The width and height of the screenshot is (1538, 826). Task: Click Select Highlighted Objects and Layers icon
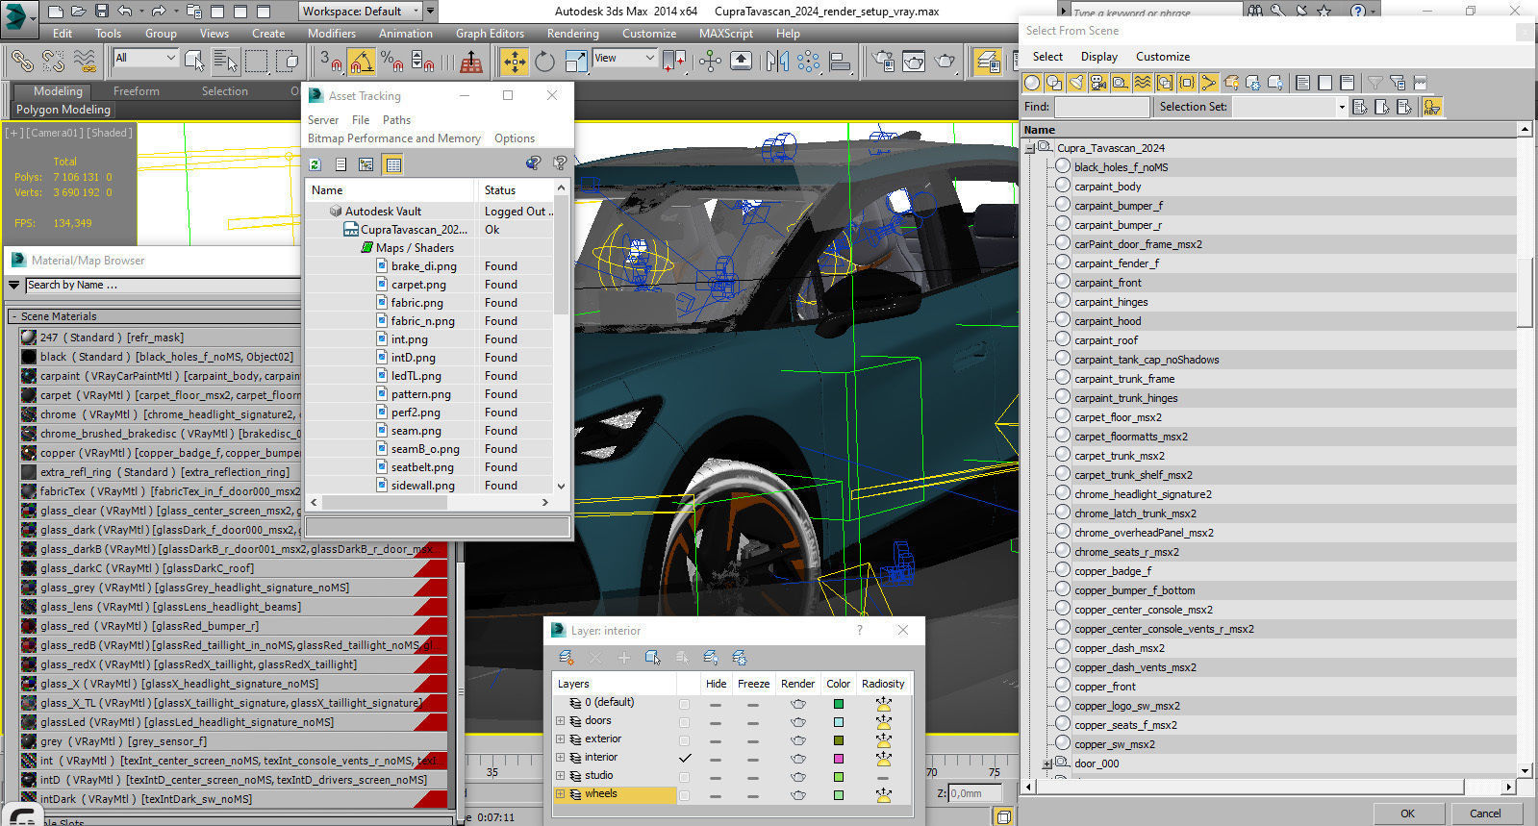653,658
